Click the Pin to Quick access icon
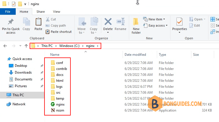219x122 pixels. [11, 22]
